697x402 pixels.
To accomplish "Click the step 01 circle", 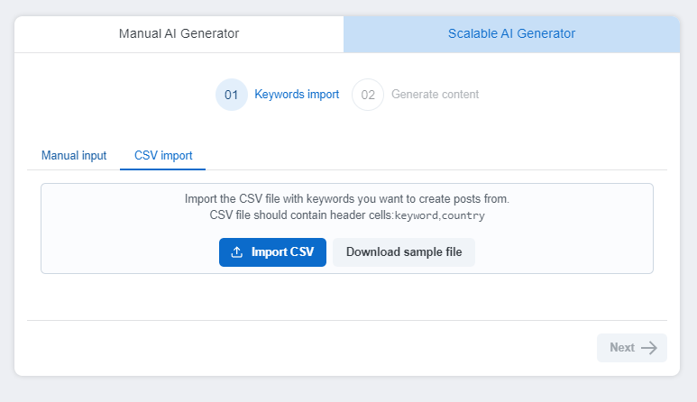I will tap(232, 95).
